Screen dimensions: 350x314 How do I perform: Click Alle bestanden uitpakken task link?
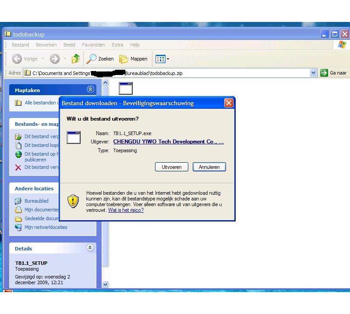point(42,103)
